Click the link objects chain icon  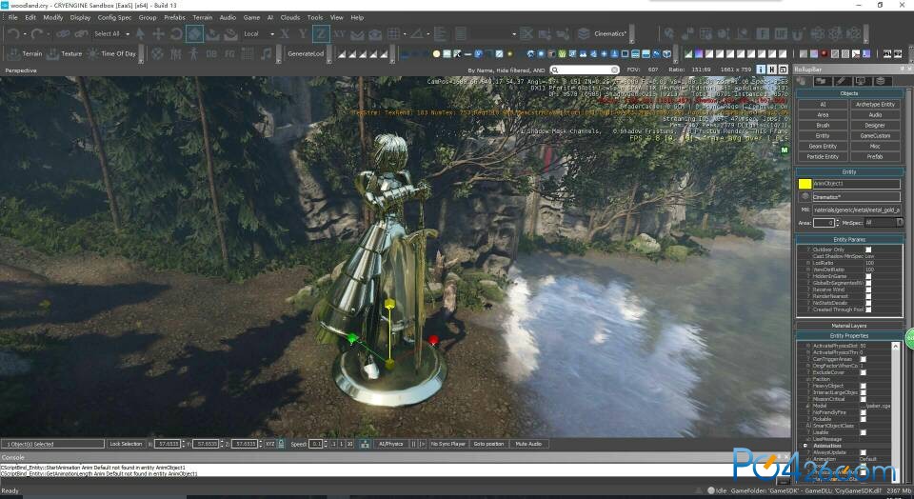63,34
